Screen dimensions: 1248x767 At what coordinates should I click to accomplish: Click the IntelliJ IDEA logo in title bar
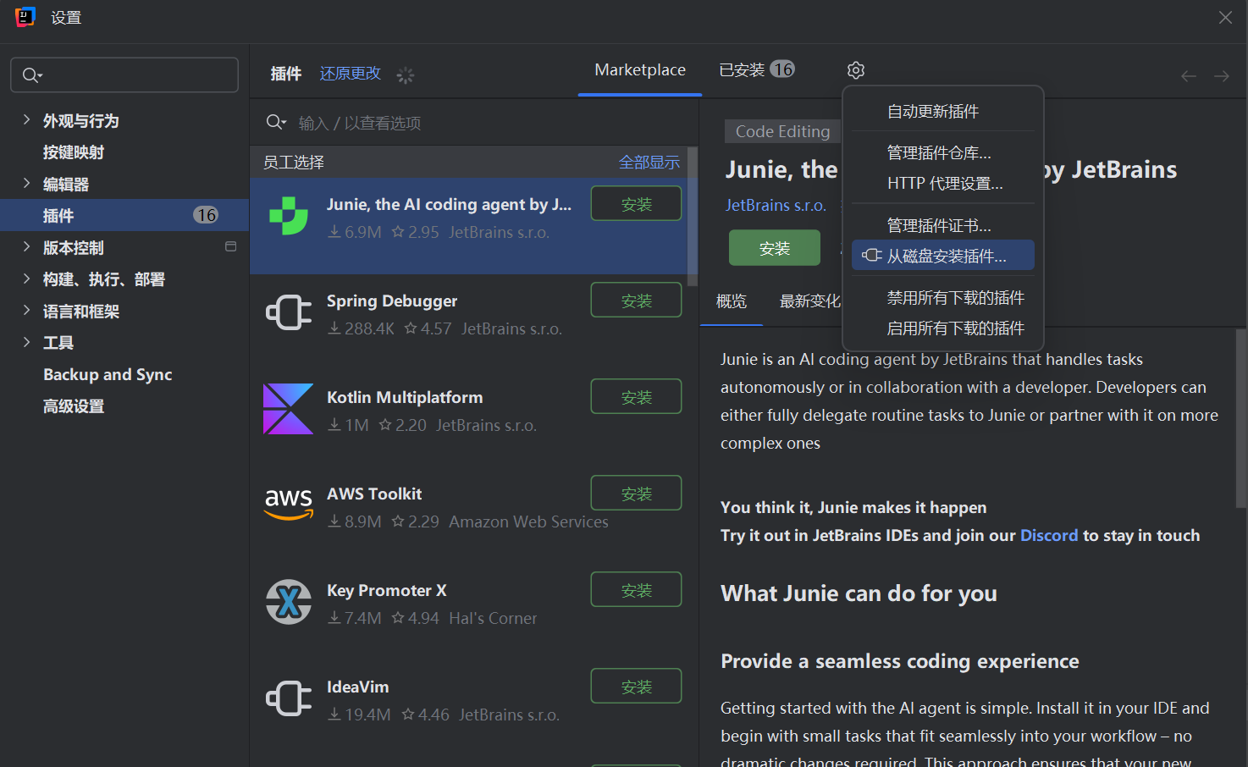[x=25, y=17]
